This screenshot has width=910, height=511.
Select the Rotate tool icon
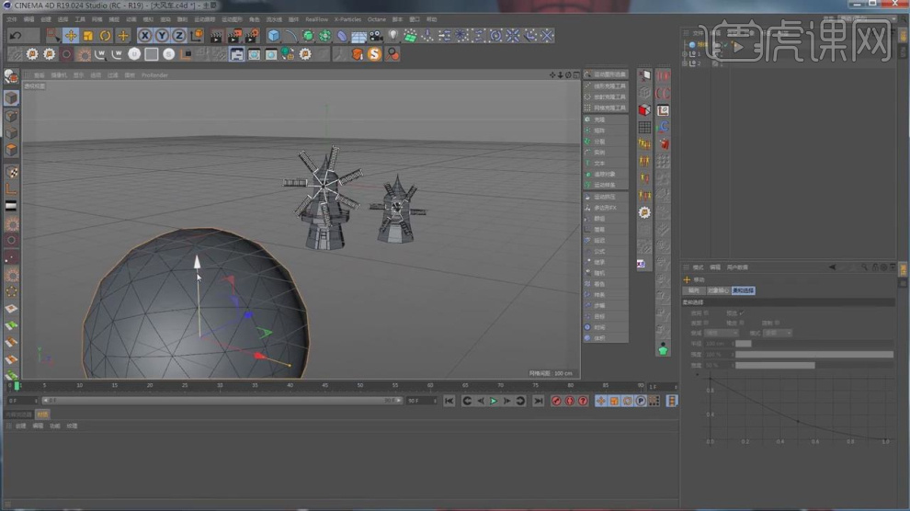(106, 36)
